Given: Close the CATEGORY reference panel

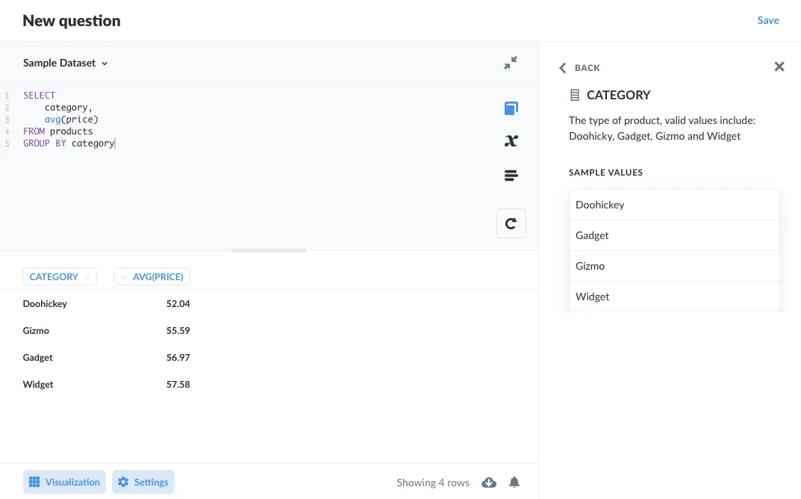Looking at the screenshot, I should click(x=779, y=66).
